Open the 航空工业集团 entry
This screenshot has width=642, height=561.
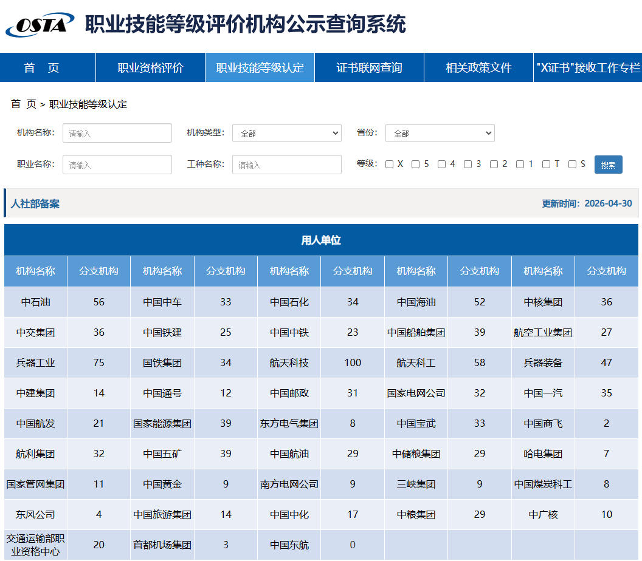tap(543, 333)
